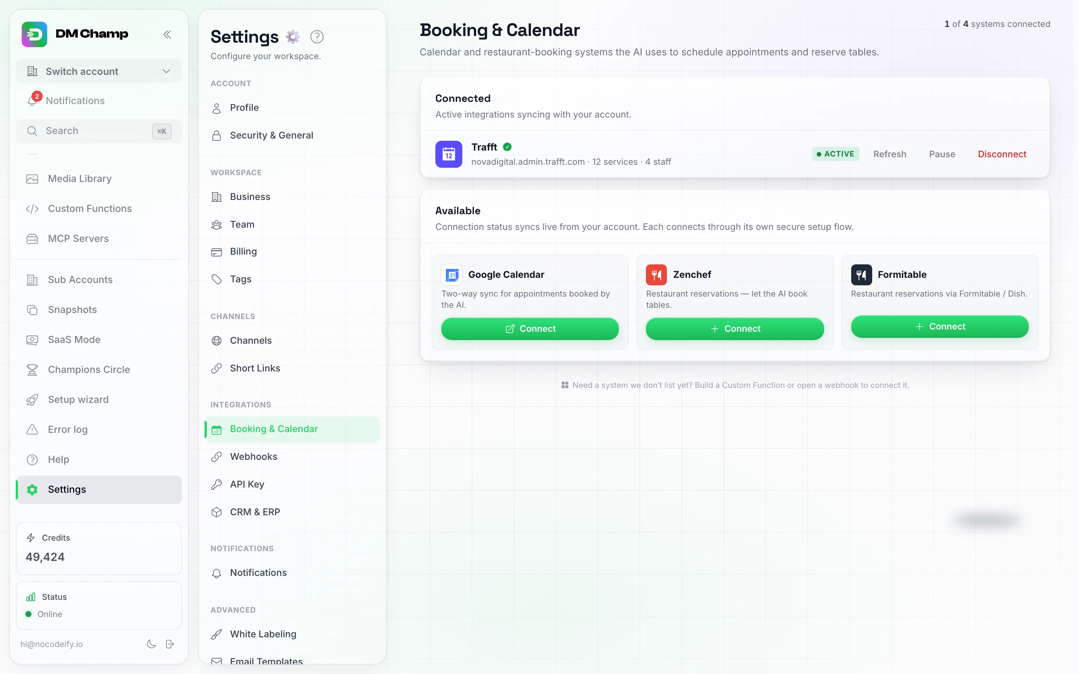Click the Settings help question-mark icon
Viewport: 1079px width, 674px height.
(x=317, y=37)
